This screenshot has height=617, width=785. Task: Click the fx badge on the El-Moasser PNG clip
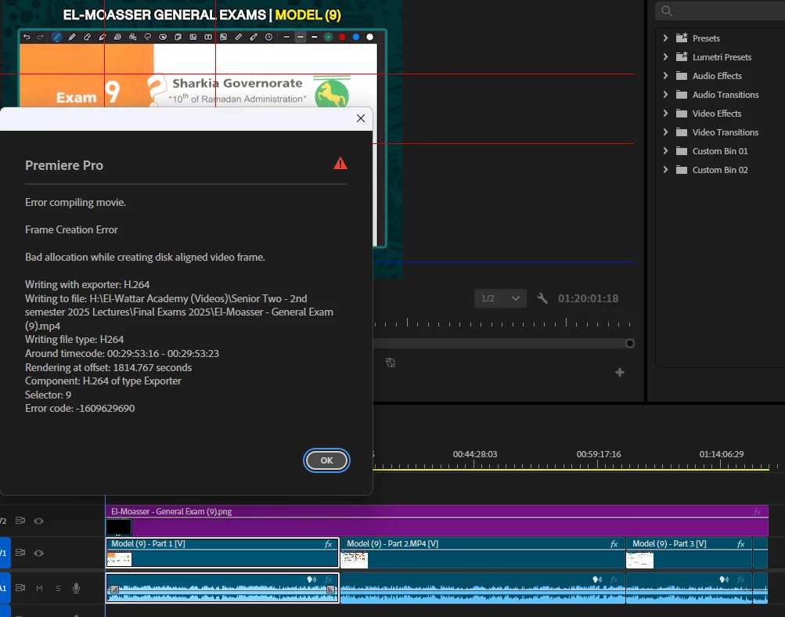point(757,512)
